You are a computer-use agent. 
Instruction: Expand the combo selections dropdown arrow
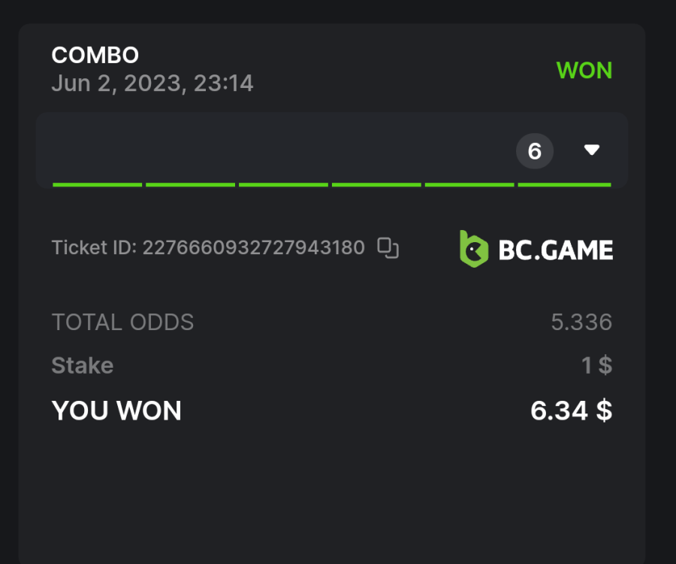592,150
